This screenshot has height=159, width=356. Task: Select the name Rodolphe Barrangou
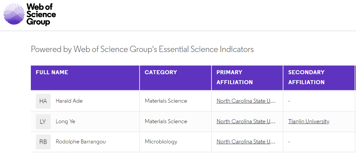(x=81, y=142)
